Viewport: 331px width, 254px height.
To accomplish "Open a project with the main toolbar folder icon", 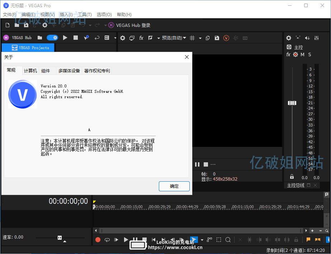I will pos(17,25).
